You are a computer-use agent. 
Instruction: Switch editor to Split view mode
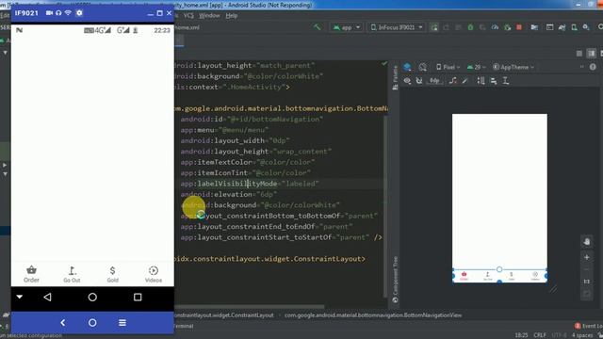592,54
